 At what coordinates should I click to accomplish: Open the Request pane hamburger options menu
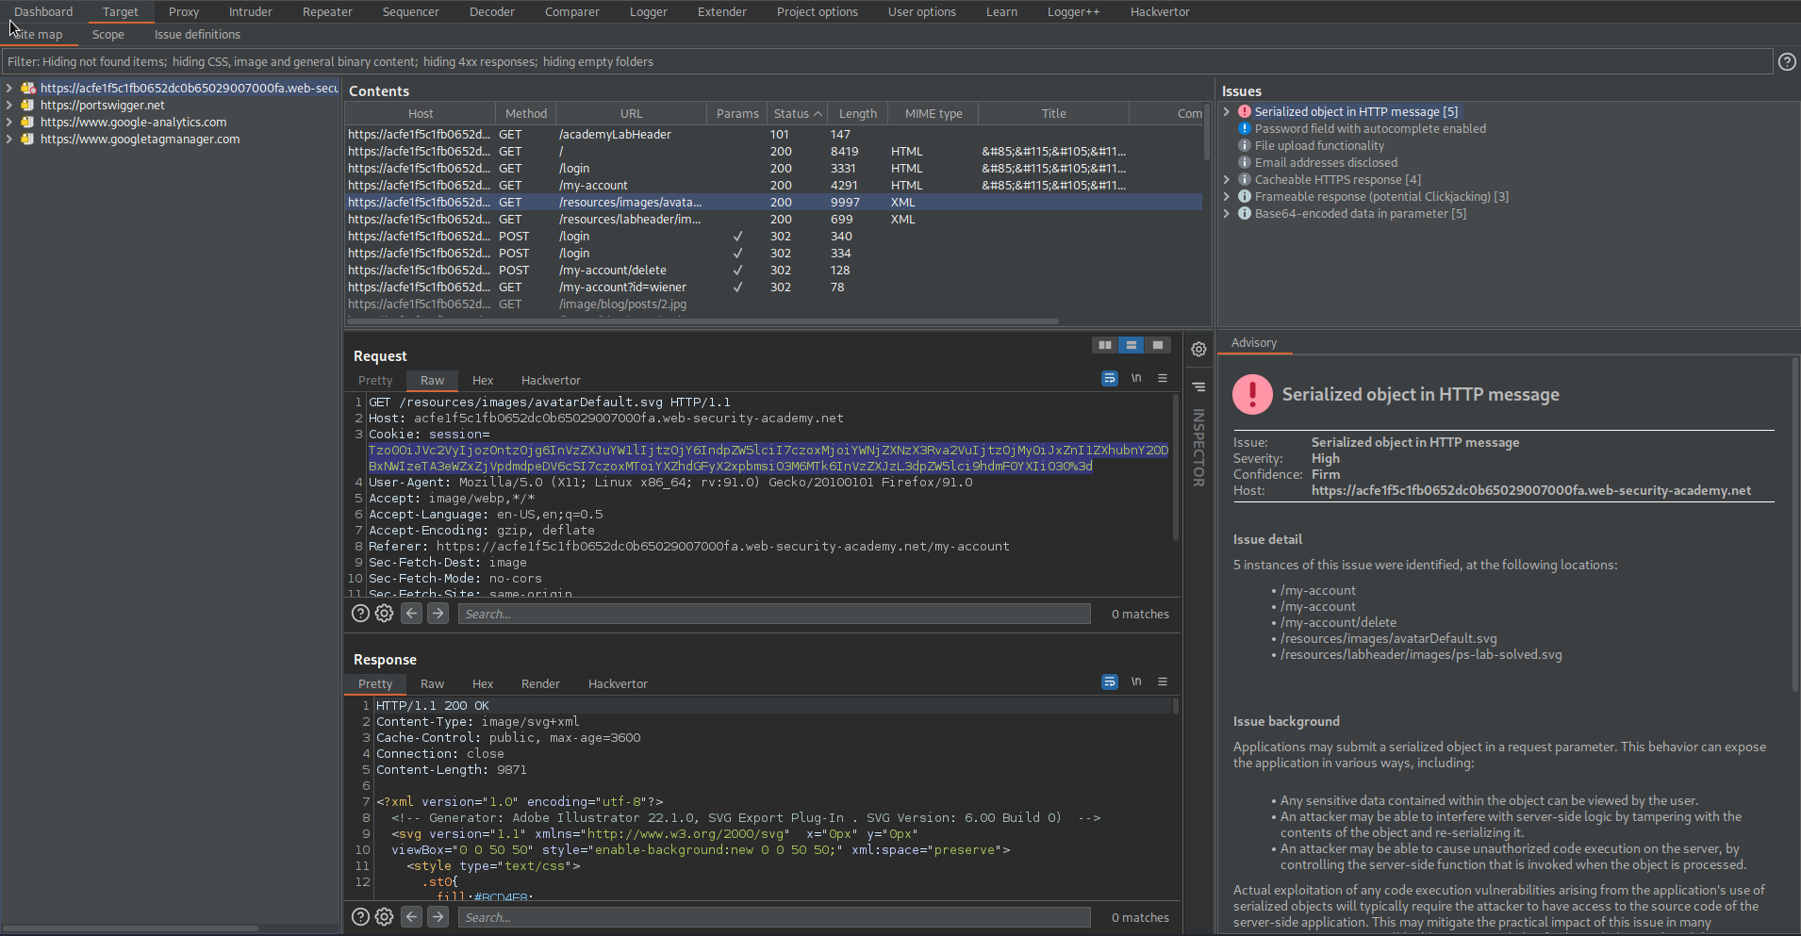coord(1163,378)
